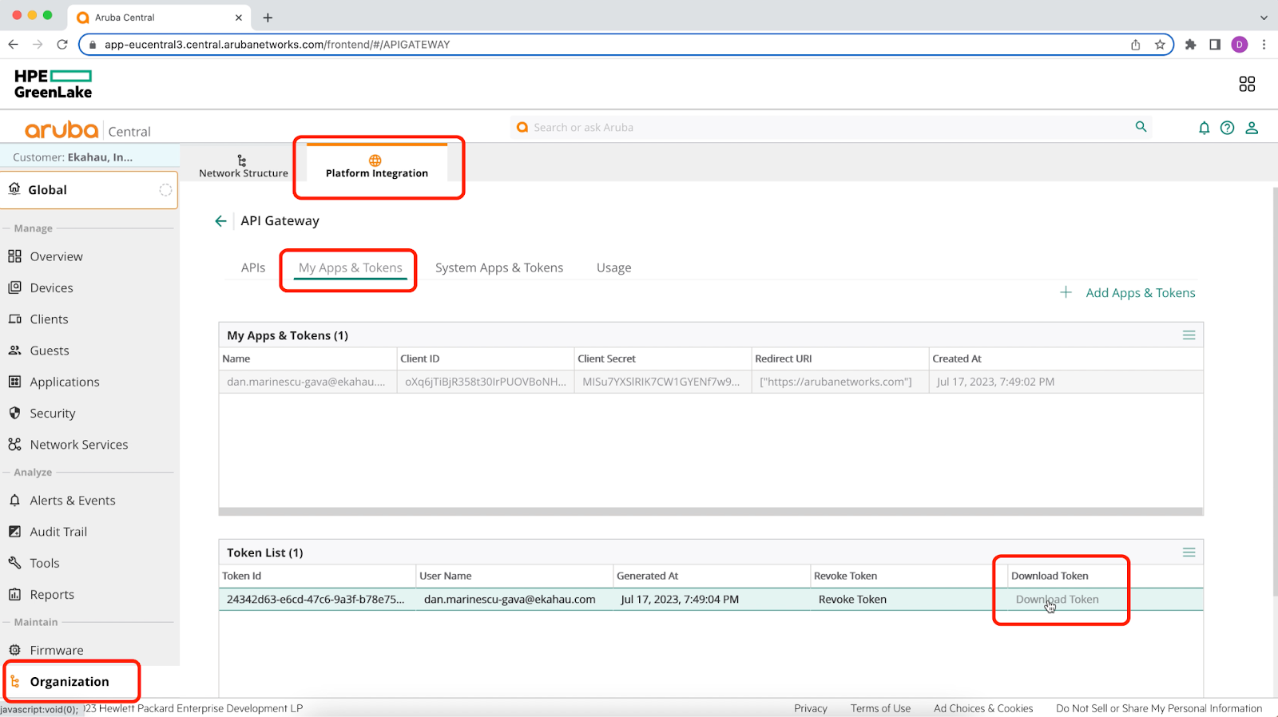This screenshot has width=1278, height=717.
Task: Click the Revoke Token link
Action: pyautogui.click(x=852, y=600)
